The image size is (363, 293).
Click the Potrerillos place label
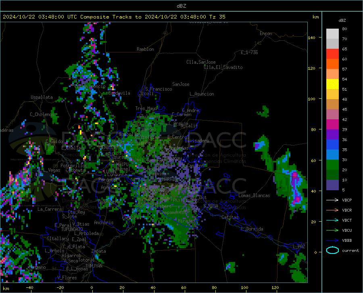coord(74,166)
